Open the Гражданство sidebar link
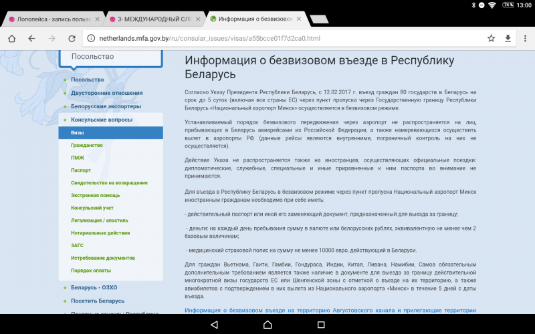535x334 pixels. pyautogui.click(x=87, y=146)
